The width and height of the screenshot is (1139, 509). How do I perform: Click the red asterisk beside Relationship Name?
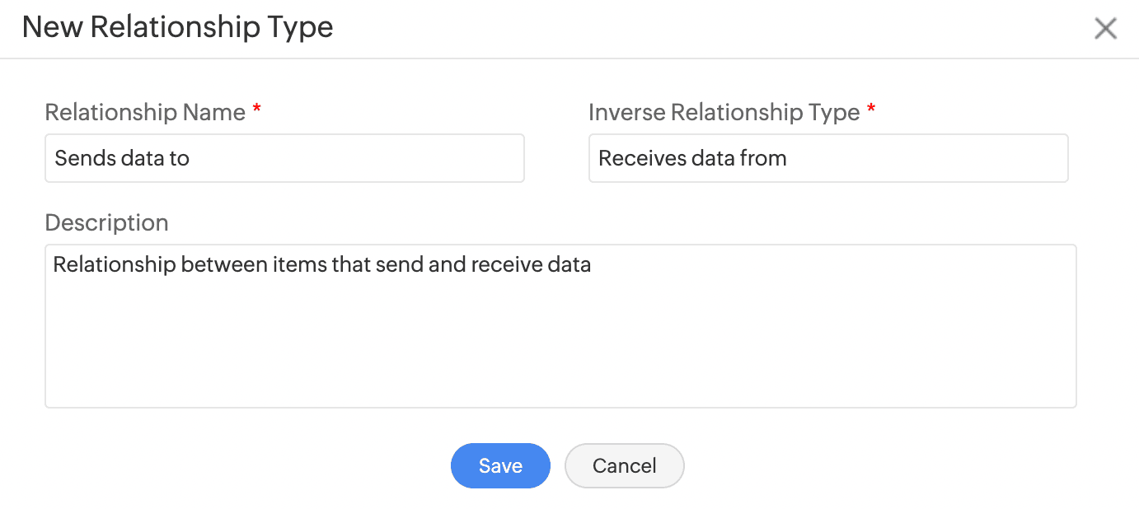(256, 110)
